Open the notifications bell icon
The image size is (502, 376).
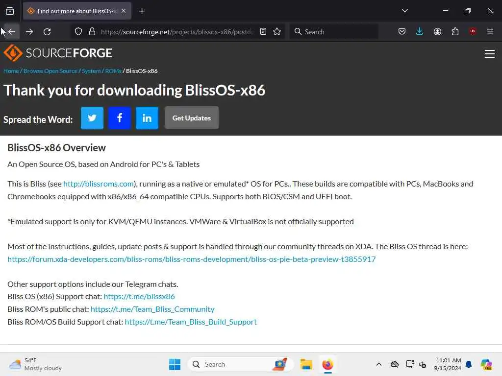point(469,364)
